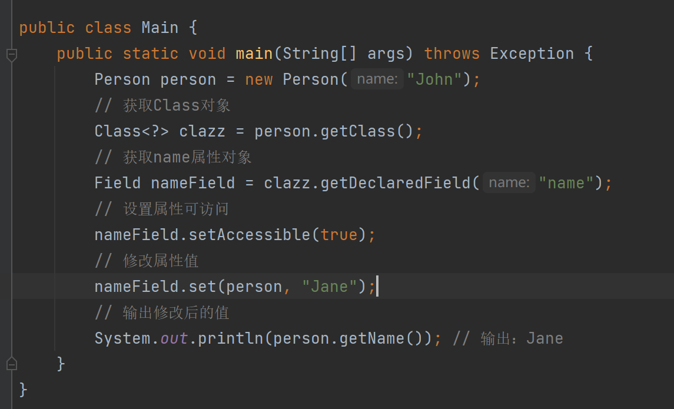Place cursor in the "Jane" string literal

(330, 287)
